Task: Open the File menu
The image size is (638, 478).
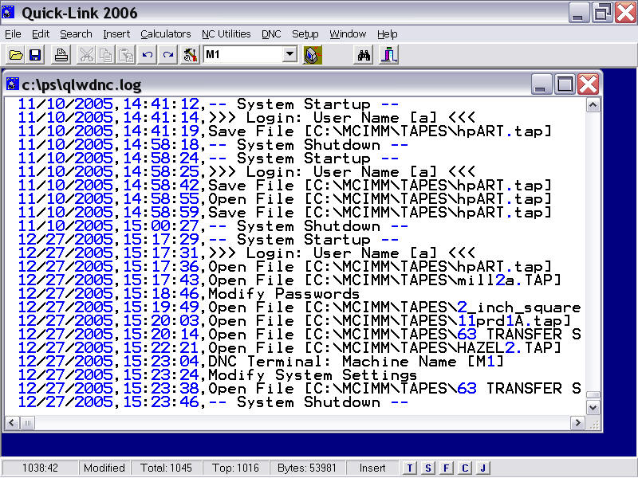Action: pos(13,34)
